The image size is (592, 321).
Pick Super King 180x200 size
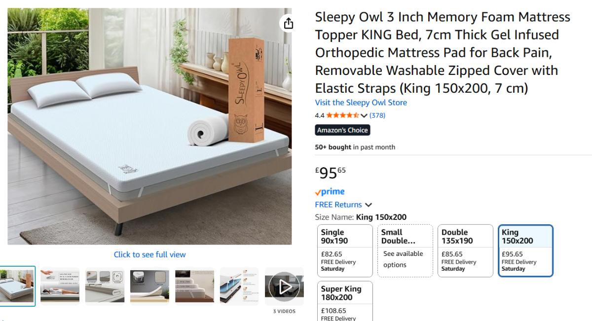[345, 301]
